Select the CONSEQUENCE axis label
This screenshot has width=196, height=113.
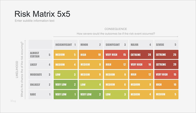click(x=116, y=29)
